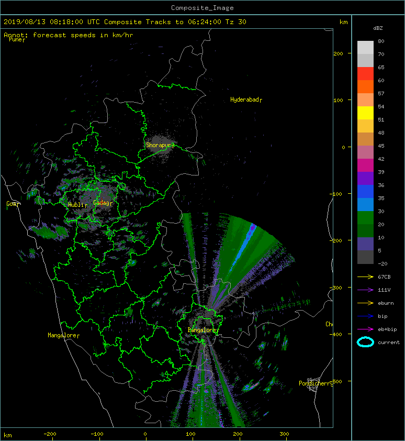Click the 20 dBZ dark green swatch

tap(365, 230)
